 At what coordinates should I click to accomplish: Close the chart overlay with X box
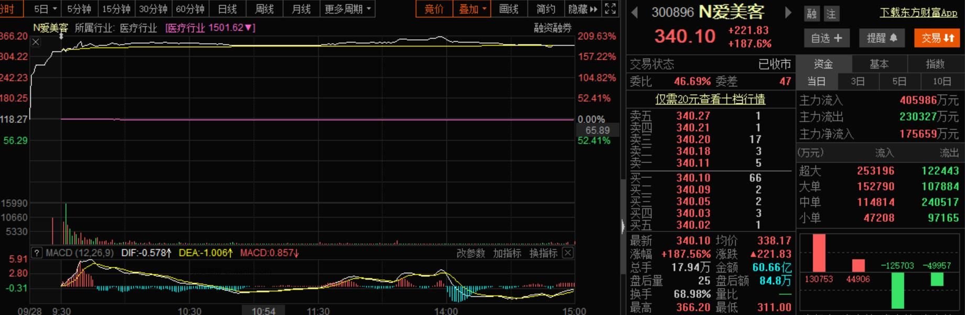pyautogui.click(x=36, y=42)
